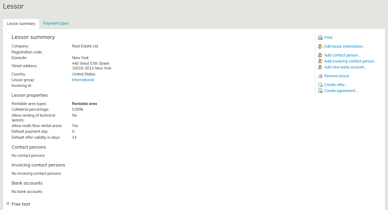Switch to the Payment types tab
Viewport: 388px width, 210px height.
coord(56,23)
